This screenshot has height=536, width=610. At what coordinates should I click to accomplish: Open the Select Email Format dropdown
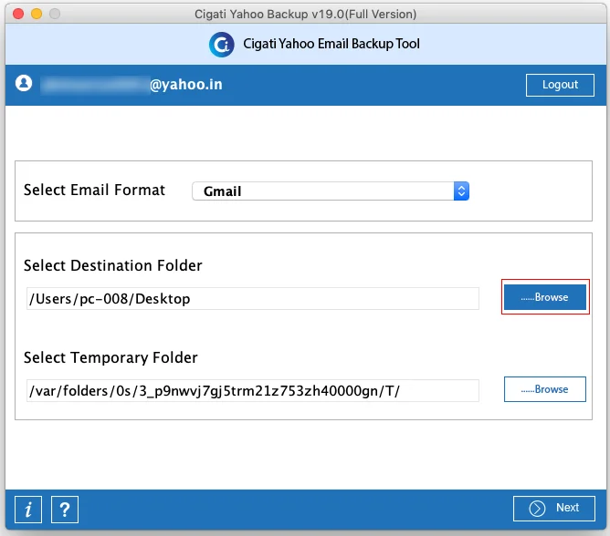[x=331, y=191]
